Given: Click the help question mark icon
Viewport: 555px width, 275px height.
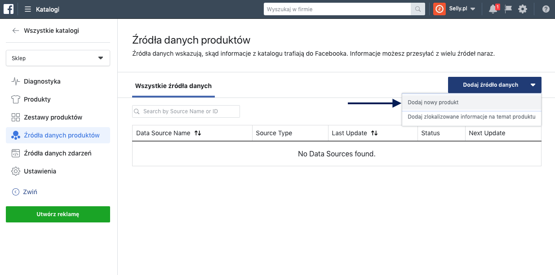Looking at the screenshot, I should [546, 9].
